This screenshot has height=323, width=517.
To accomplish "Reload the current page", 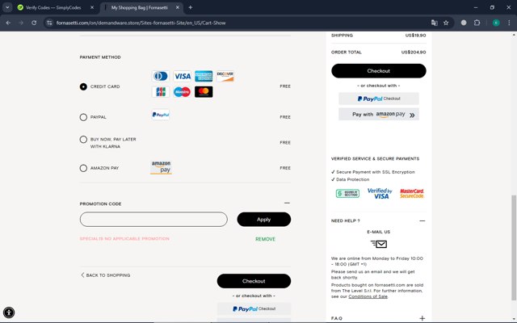I will (34, 23).
